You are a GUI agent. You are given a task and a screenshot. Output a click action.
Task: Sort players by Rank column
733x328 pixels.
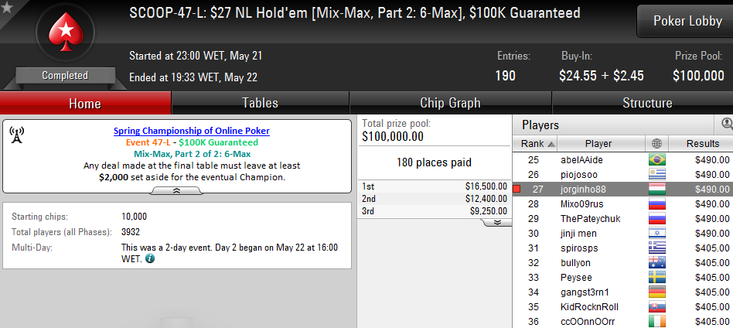pos(534,143)
